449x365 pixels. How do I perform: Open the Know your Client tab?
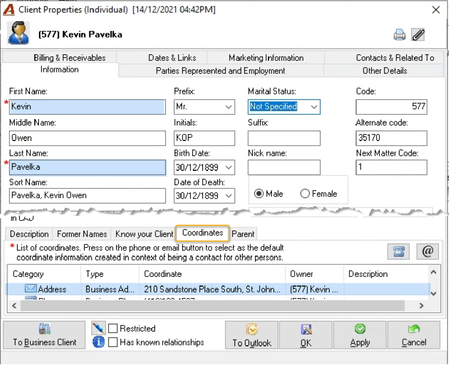(x=144, y=234)
